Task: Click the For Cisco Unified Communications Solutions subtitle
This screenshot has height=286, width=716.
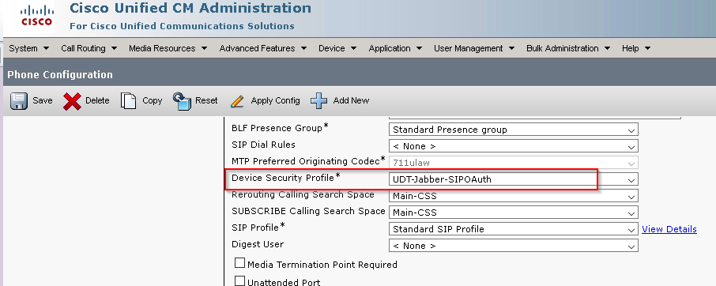Action: [182, 26]
